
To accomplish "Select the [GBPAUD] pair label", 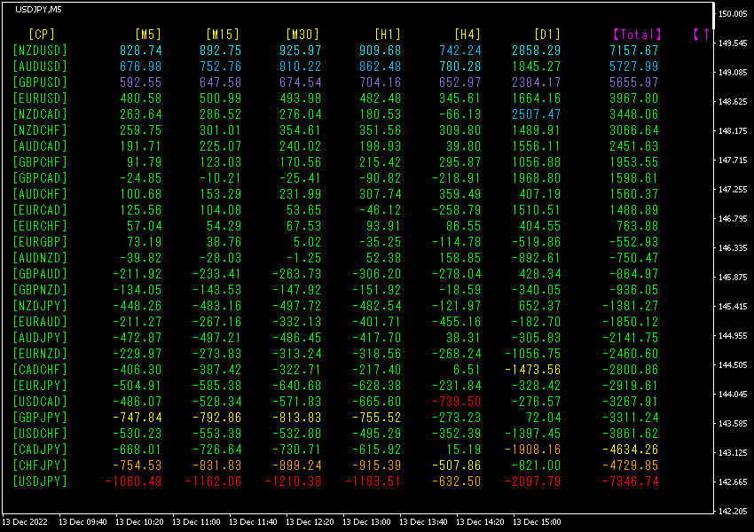I will 40,274.
